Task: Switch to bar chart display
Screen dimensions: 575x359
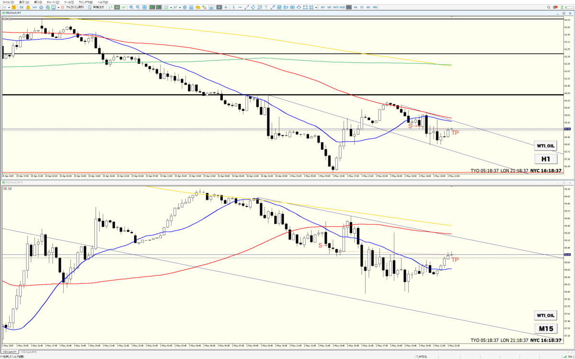Action: (111, 7)
